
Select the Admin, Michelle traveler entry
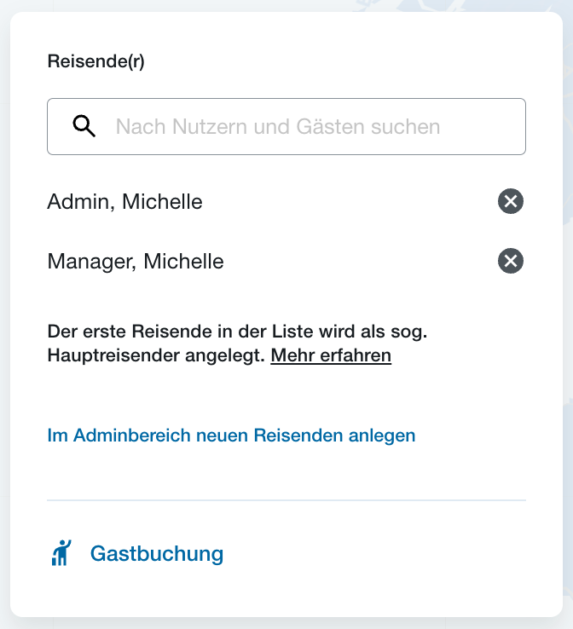point(124,201)
